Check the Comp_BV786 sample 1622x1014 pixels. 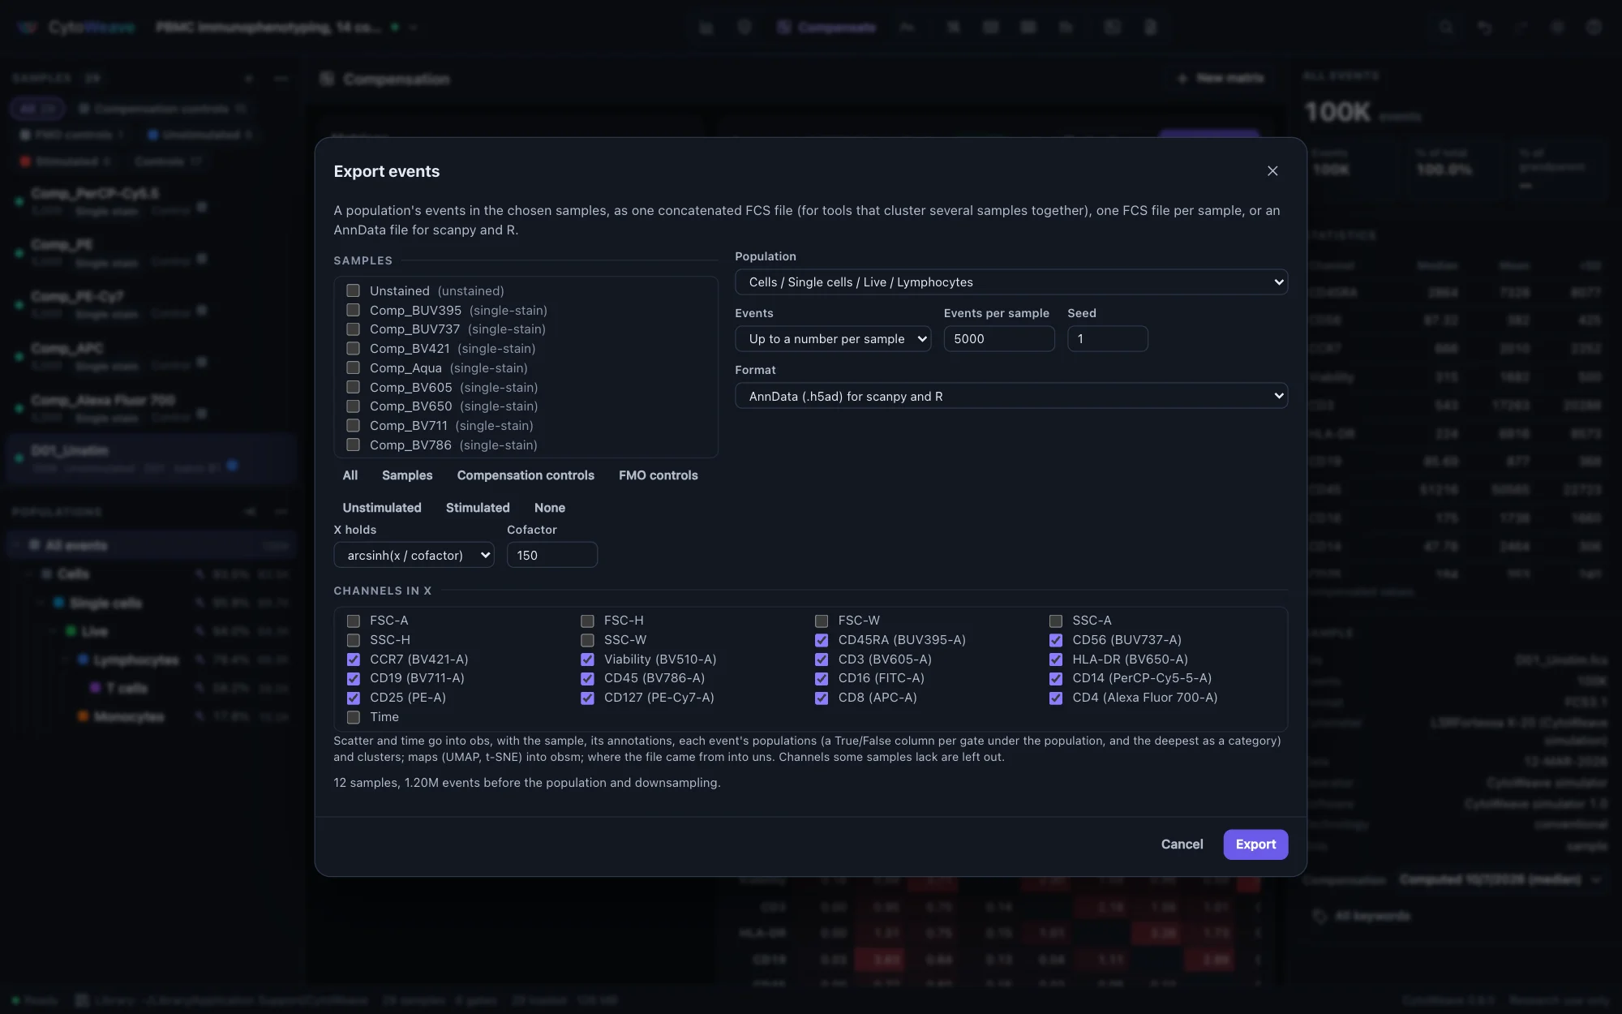pos(353,445)
